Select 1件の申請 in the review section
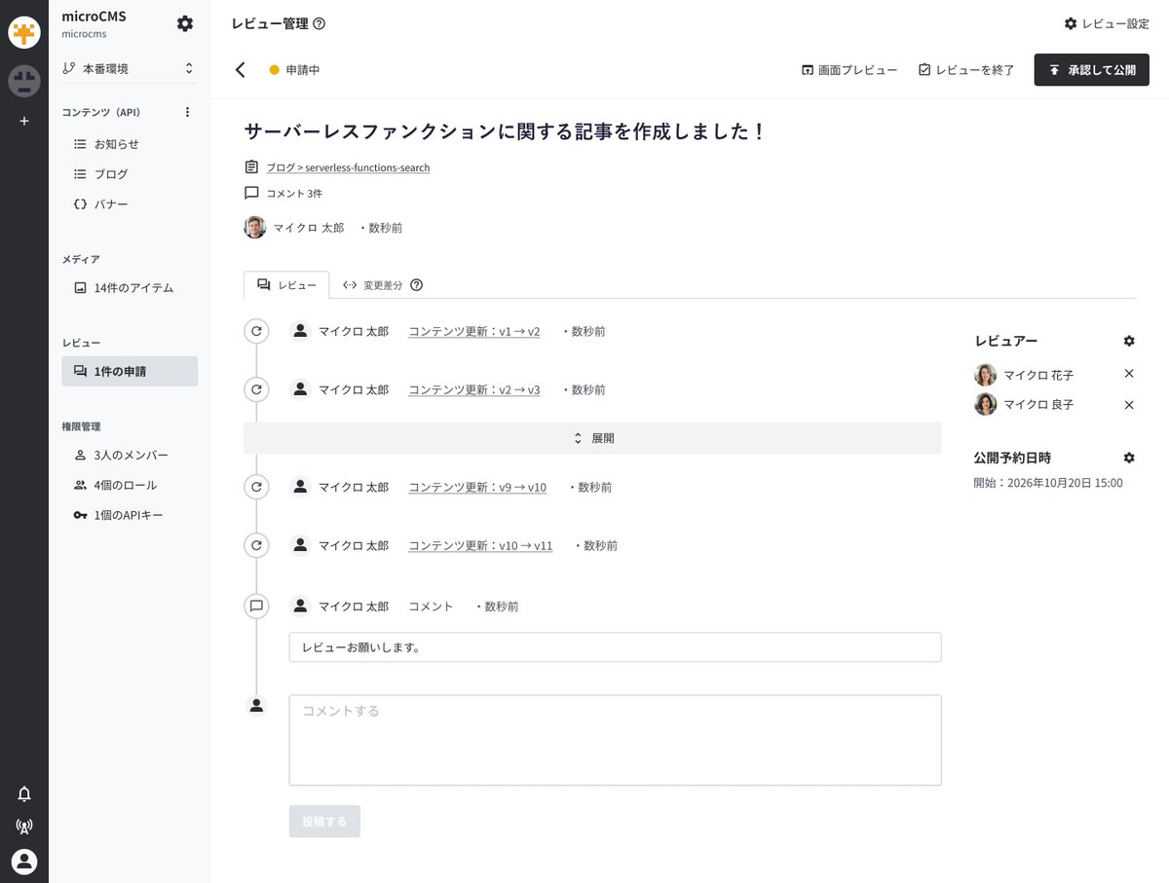This screenshot has width=1169, height=883. [x=130, y=371]
